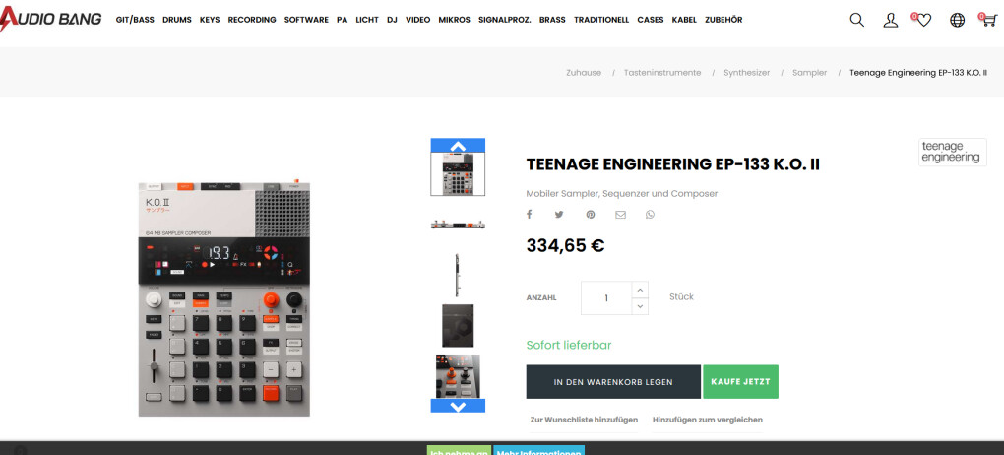Click In den Warenkorb legen button
The height and width of the screenshot is (455, 1004).
pos(613,382)
